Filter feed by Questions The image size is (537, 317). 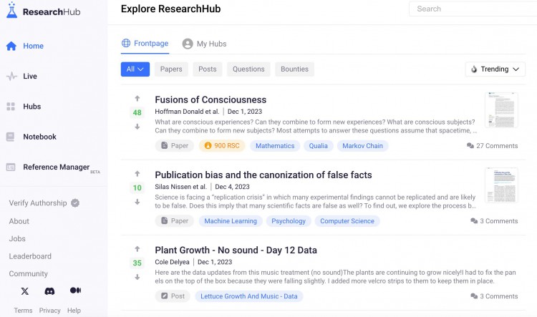(248, 69)
